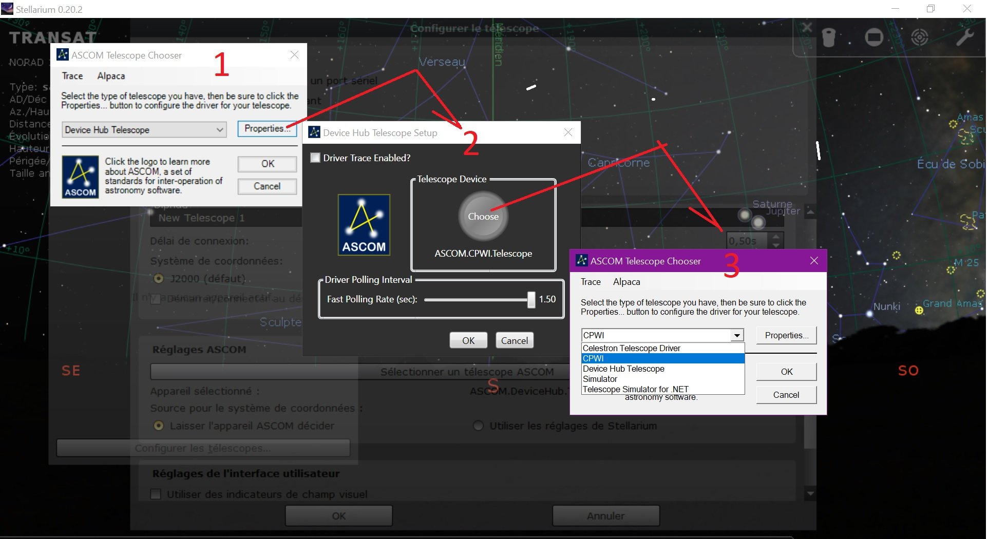Close the white-titled ASCOM Telescope Chooser
The width and height of the screenshot is (988, 539).
(294, 55)
